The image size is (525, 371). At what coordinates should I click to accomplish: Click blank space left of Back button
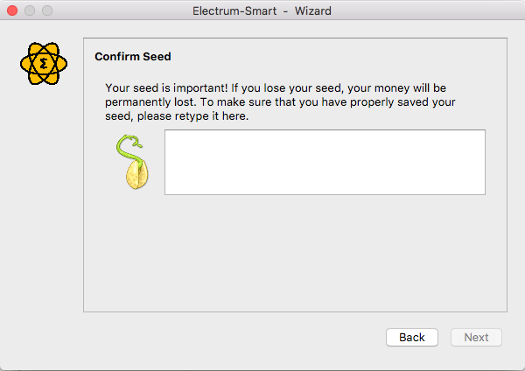pos(234,337)
